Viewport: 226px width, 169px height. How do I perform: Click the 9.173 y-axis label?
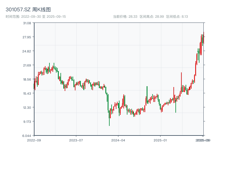click(27, 121)
